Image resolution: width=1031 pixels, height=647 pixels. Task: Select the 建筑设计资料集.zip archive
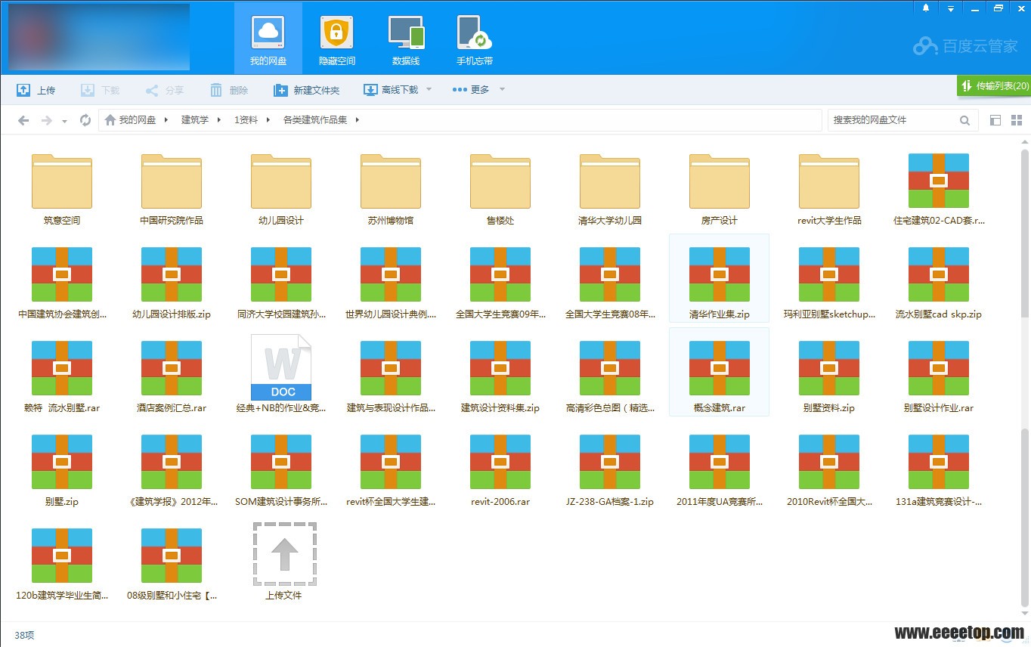pos(500,376)
